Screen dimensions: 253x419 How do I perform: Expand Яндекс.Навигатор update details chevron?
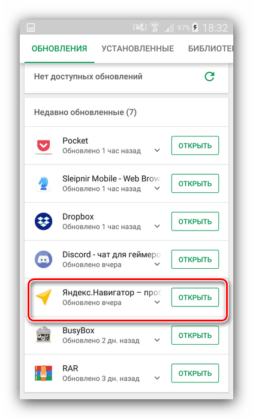(x=157, y=302)
